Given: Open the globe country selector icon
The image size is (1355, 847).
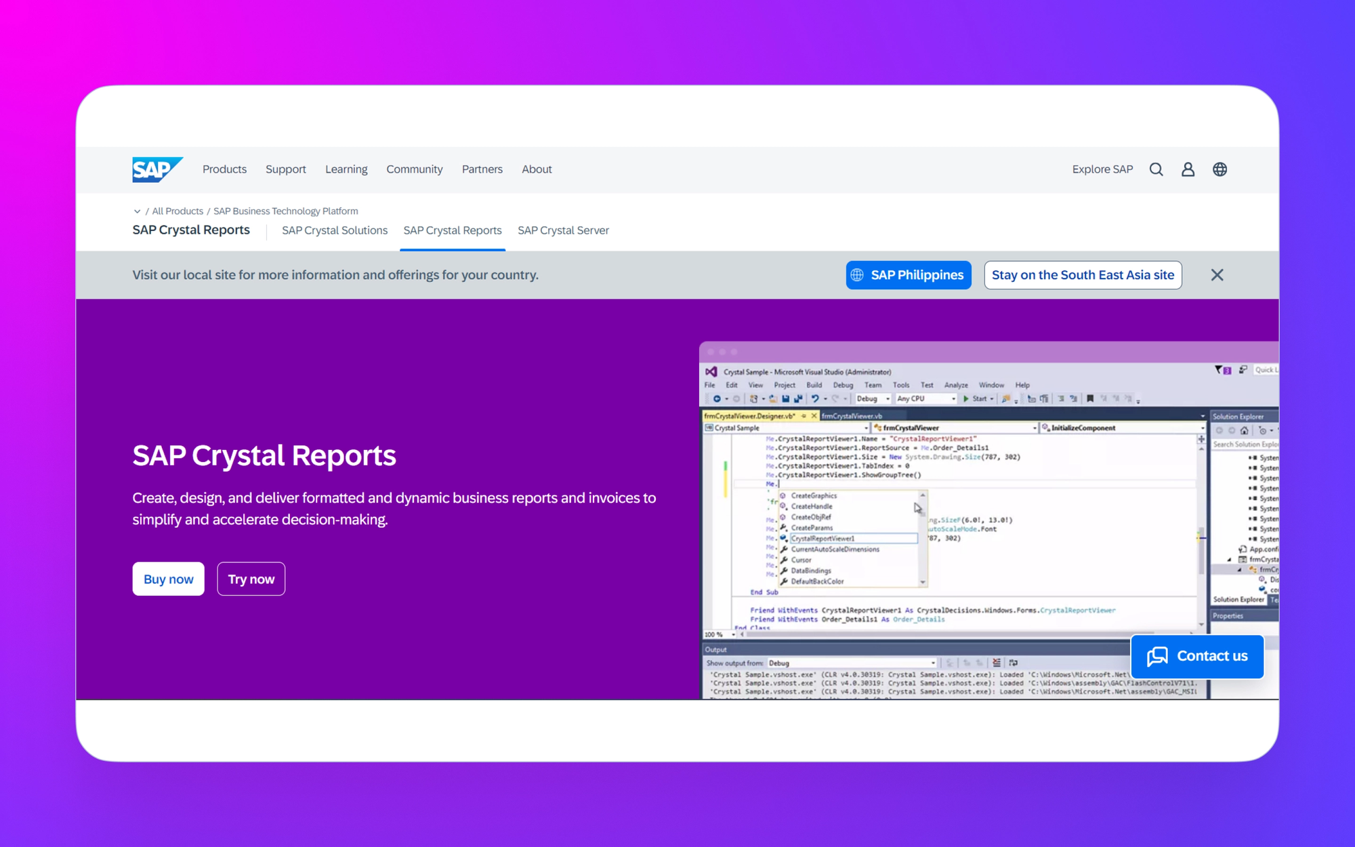Looking at the screenshot, I should [x=1219, y=169].
